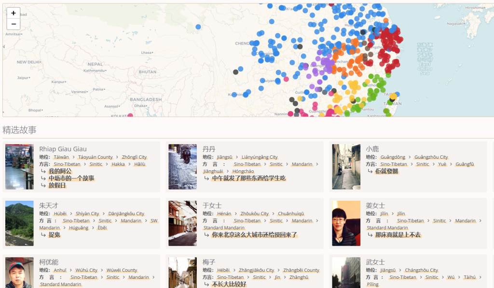Viewport: 494px width, 288px height.
Task: Open speaker name 柯优能
Action: point(49,262)
